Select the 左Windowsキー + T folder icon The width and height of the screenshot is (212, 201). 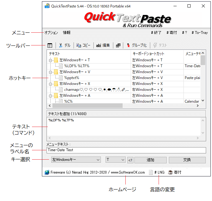point(56,60)
